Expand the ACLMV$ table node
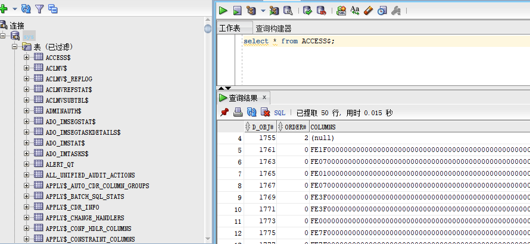The image size is (530, 244). click(26, 68)
